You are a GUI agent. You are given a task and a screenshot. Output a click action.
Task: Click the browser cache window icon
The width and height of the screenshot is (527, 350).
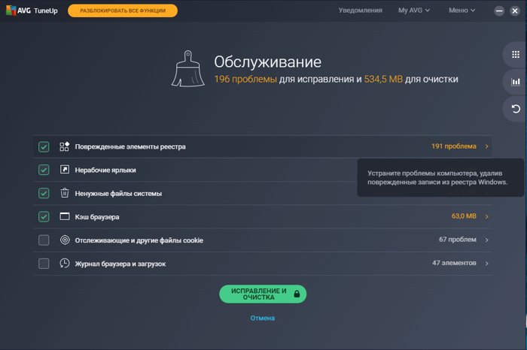pos(65,216)
